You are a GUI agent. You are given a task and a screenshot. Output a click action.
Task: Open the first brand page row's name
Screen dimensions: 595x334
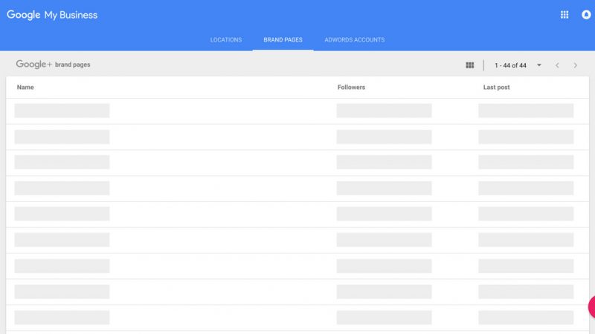[x=62, y=111]
